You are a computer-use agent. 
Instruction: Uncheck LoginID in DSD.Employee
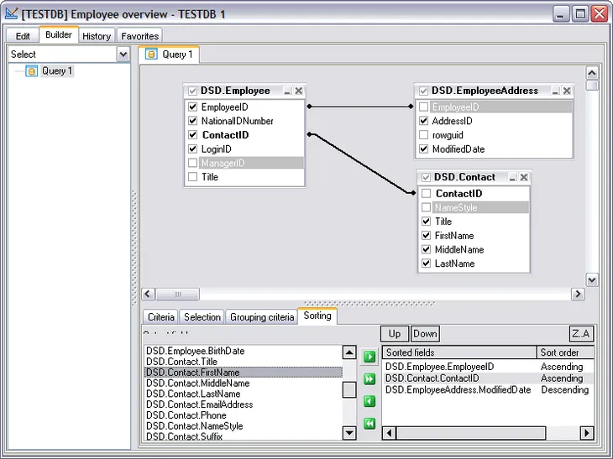(x=193, y=149)
